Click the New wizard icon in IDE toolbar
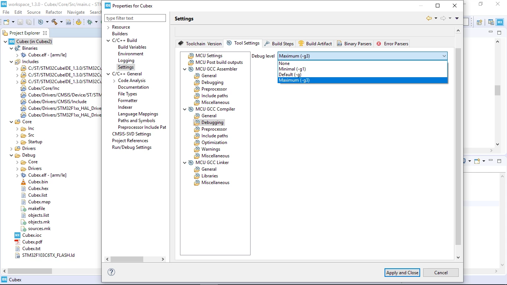The height and width of the screenshot is (285, 507). click(x=7, y=22)
